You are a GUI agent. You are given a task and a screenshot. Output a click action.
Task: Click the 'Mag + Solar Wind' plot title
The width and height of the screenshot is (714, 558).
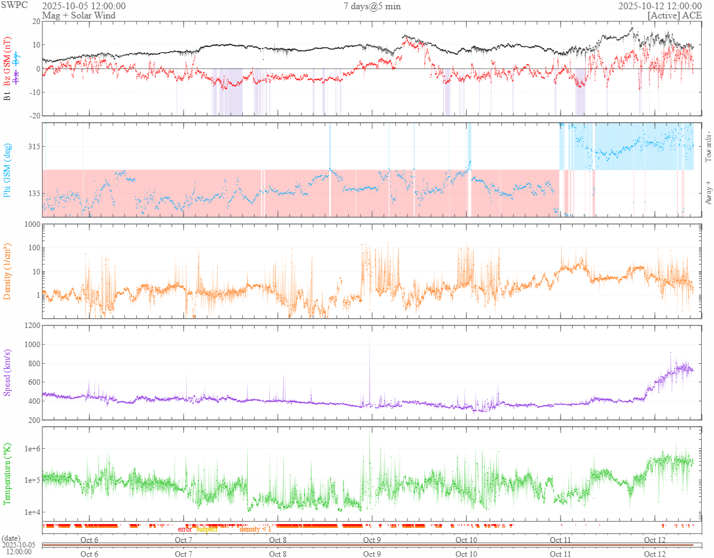(x=79, y=15)
